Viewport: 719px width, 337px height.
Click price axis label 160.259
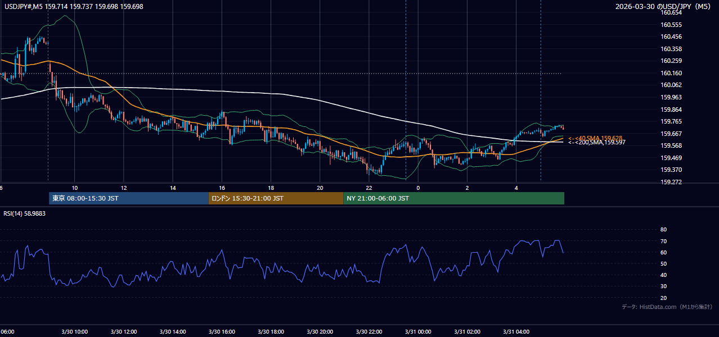point(671,61)
